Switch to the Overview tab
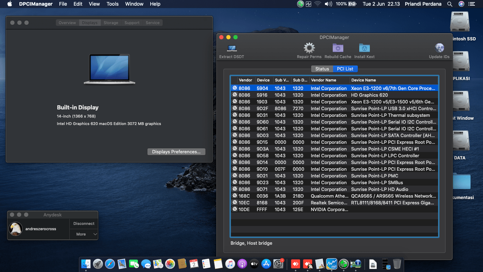Image resolution: width=483 pixels, height=272 pixels. [67, 23]
